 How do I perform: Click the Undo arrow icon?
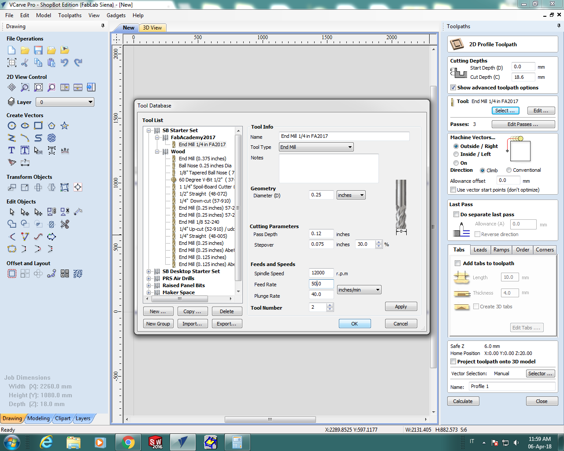[65, 63]
